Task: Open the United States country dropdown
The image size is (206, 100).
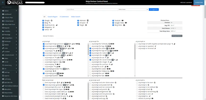Action: [133, 9]
